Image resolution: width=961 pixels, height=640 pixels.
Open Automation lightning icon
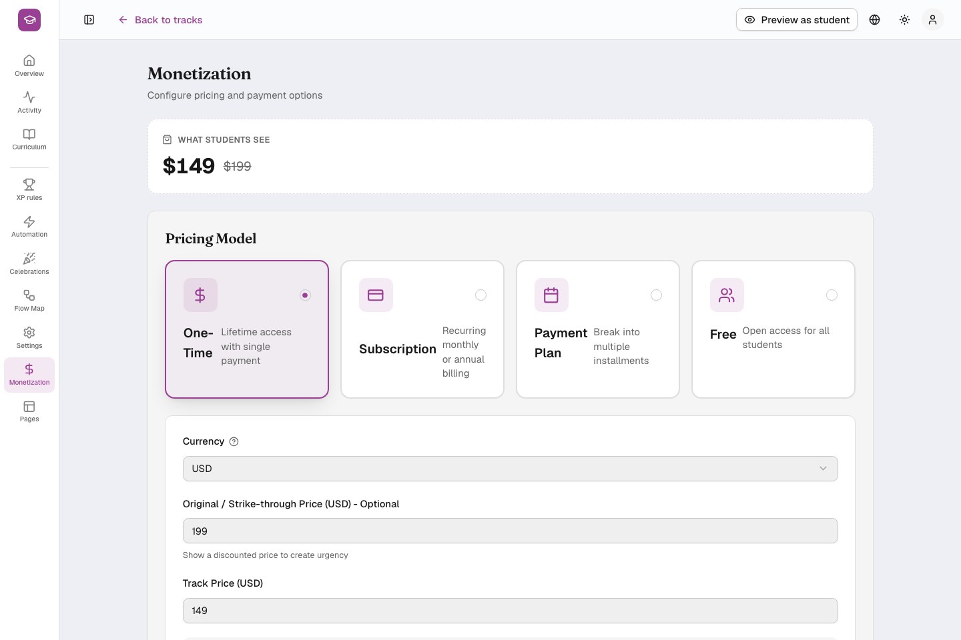pyautogui.click(x=29, y=221)
